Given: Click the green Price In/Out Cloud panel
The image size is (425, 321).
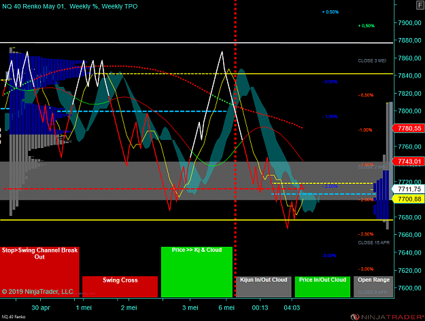Looking at the screenshot, I should (x=322, y=286).
